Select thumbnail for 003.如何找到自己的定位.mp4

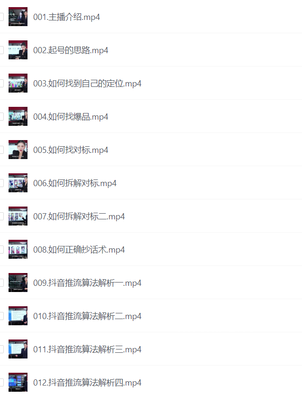click(x=18, y=83)
